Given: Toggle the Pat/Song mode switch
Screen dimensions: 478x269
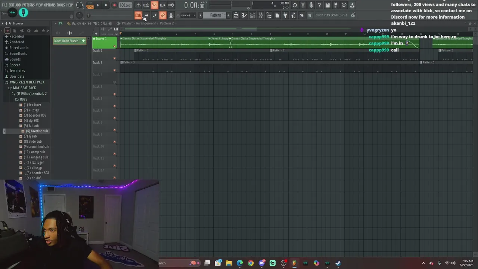Looking at the screenshot, I should click(90, 5).
